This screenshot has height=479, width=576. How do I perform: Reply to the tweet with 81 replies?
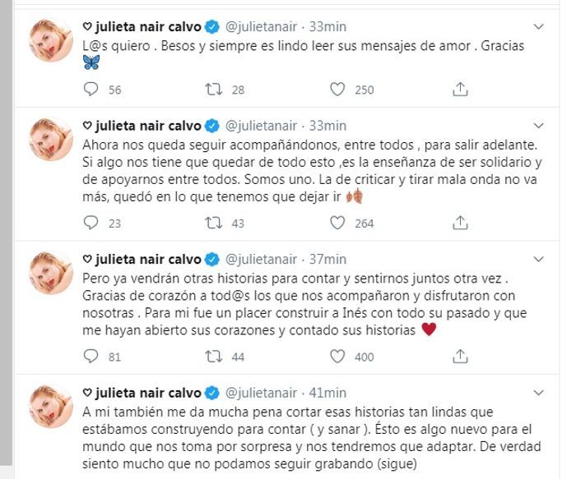91,357
